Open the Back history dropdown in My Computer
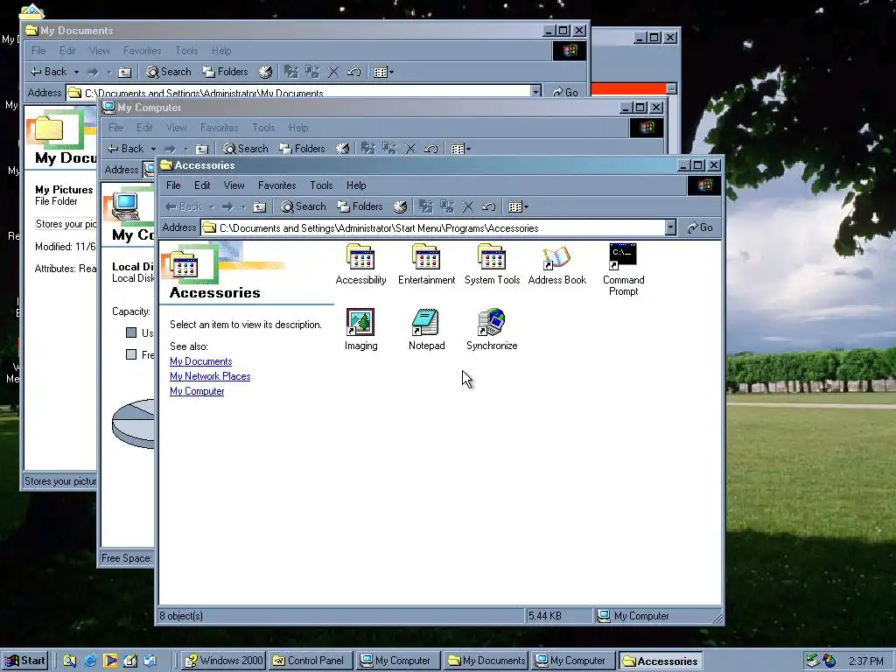This screenshot has height=672, width=896. pos(153,149)
